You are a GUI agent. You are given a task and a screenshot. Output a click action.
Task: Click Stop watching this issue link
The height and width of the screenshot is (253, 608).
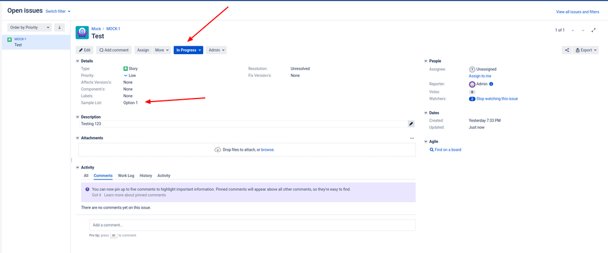point(497,99)
